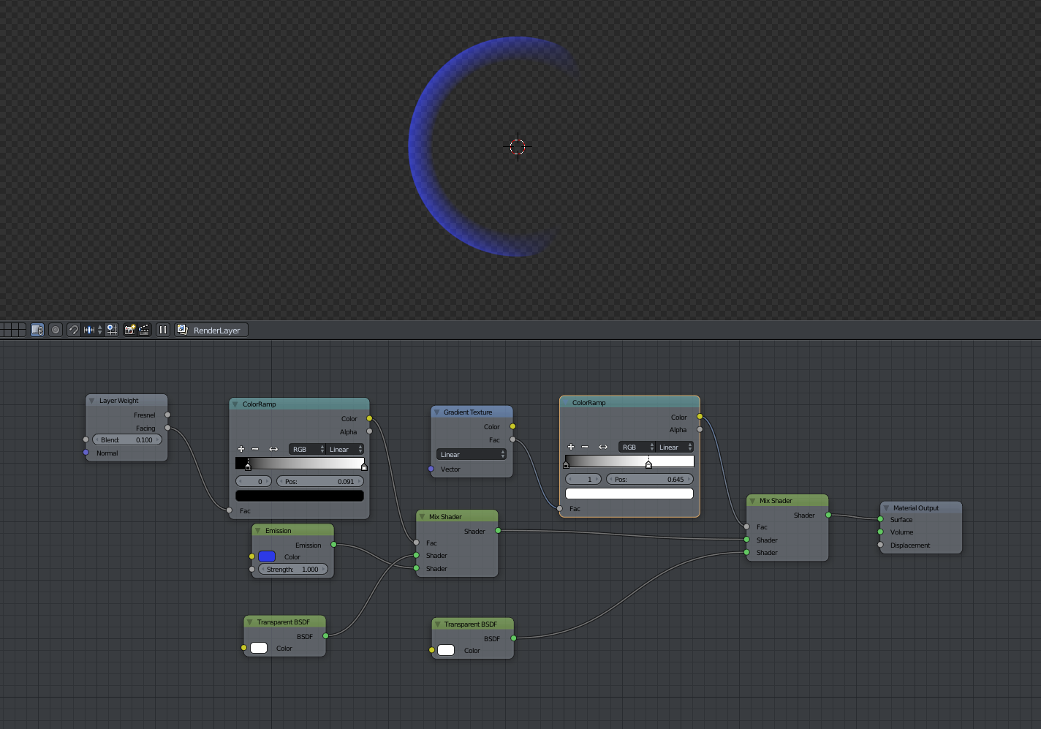The image size is (1041, 729).
Task: Select the white end stop marker in left ColorRamp
Action: (364, 467)
